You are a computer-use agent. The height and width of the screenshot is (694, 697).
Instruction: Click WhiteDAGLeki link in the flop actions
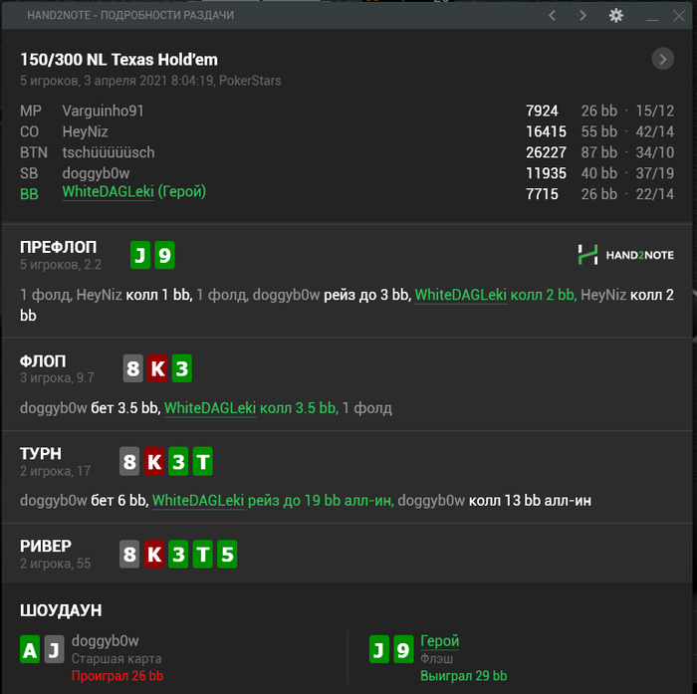tap(210, 407)
